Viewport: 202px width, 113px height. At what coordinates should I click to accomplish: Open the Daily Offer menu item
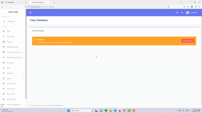[13, 36]
